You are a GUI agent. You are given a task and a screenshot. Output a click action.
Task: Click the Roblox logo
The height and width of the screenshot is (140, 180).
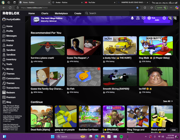(11, 13)
